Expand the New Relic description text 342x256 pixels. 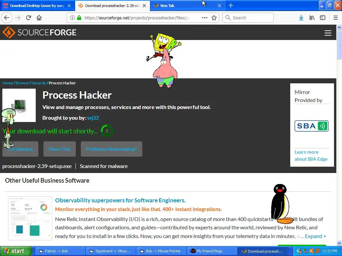[315, 236]
